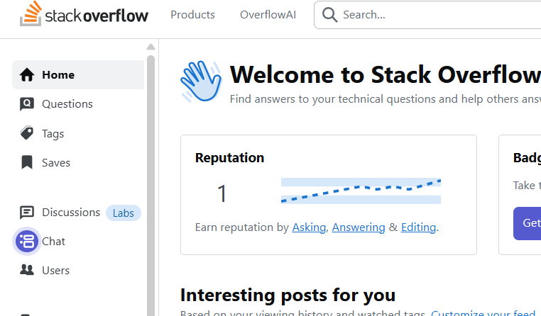The height and width of the screenshot is (316, 541).
Task: Click the Labs badge beside Discussions
Action: (123, 213)
